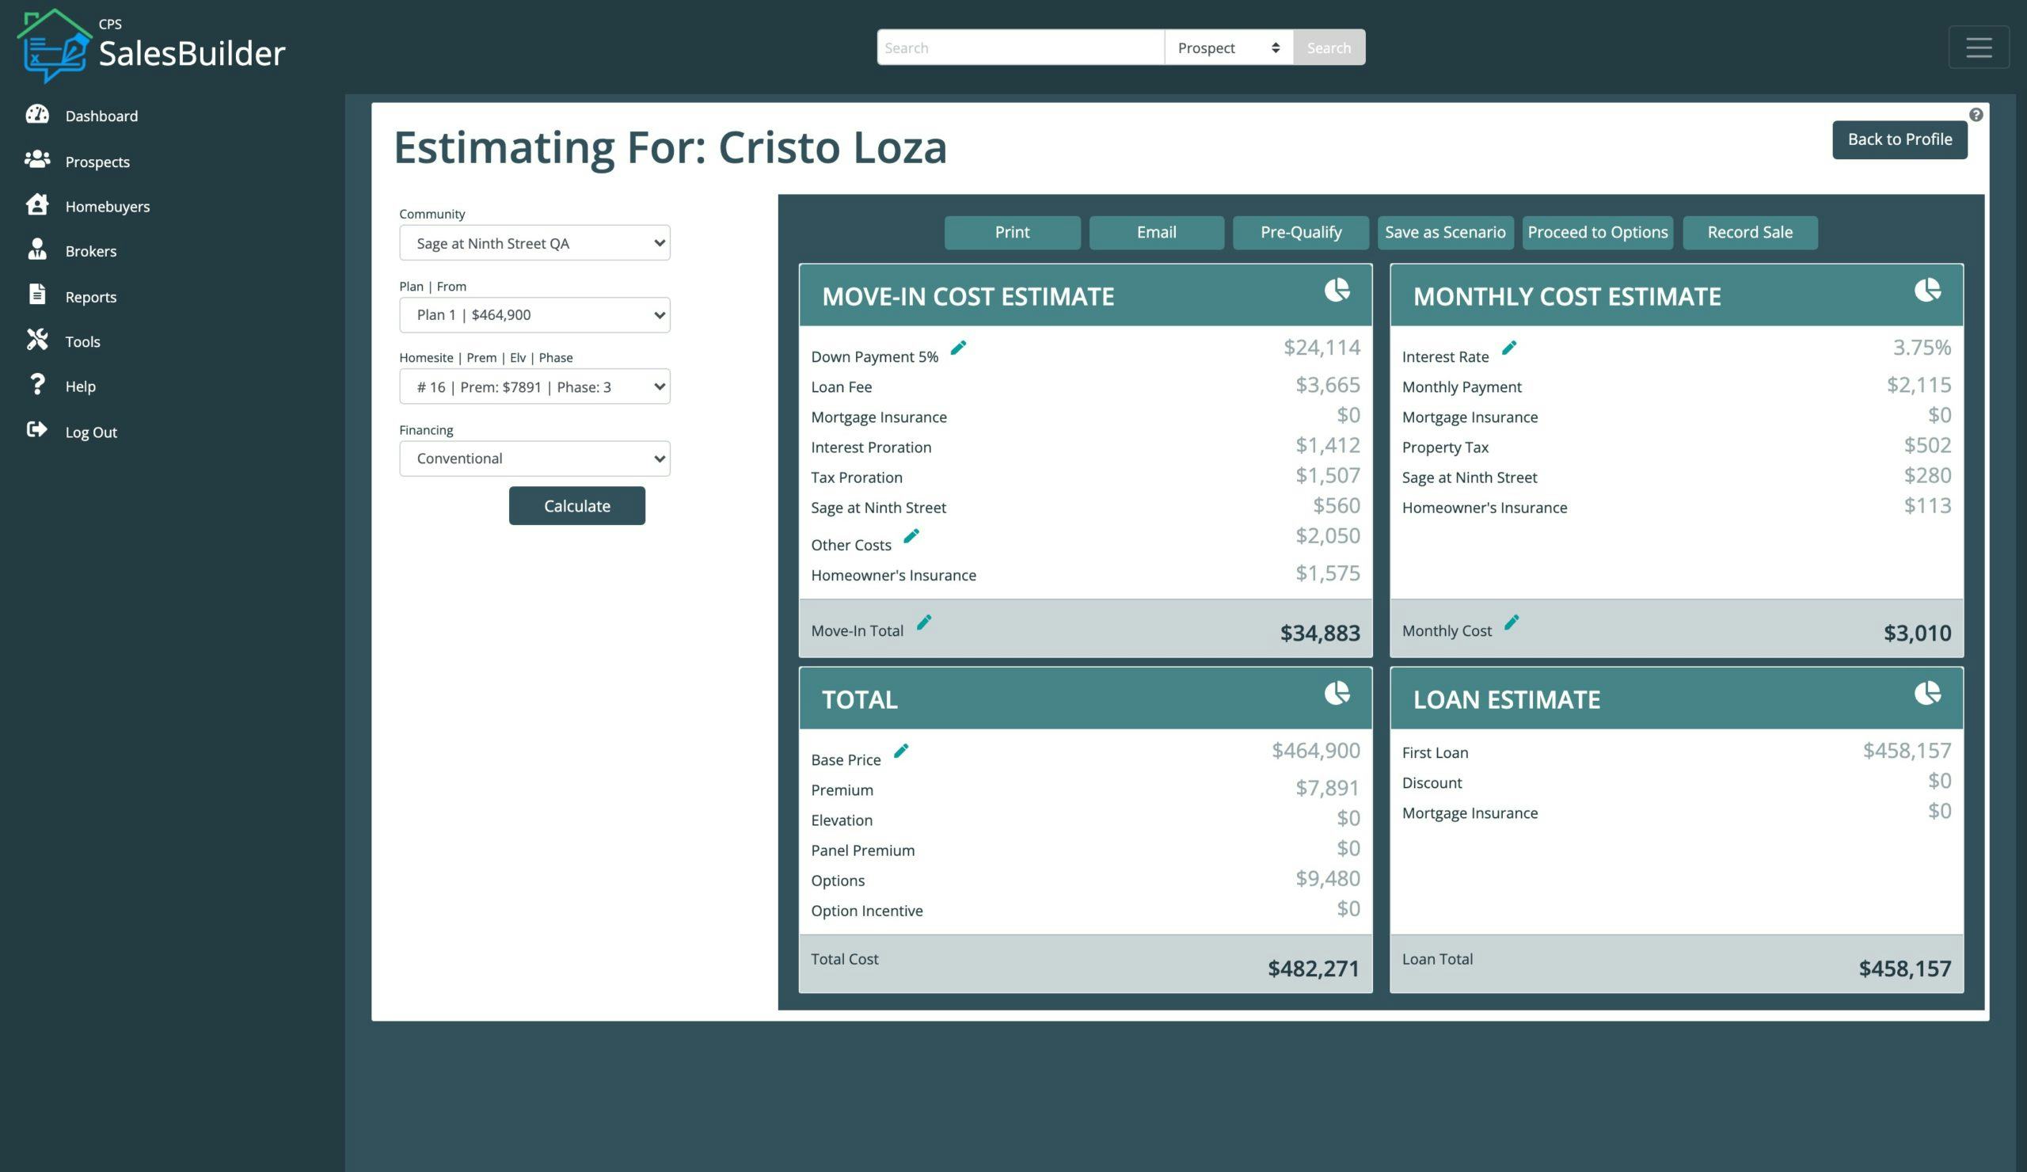Select Proceed to Options
The height and width of the screenshot is (1172, 2027).
pos(1598,233)
